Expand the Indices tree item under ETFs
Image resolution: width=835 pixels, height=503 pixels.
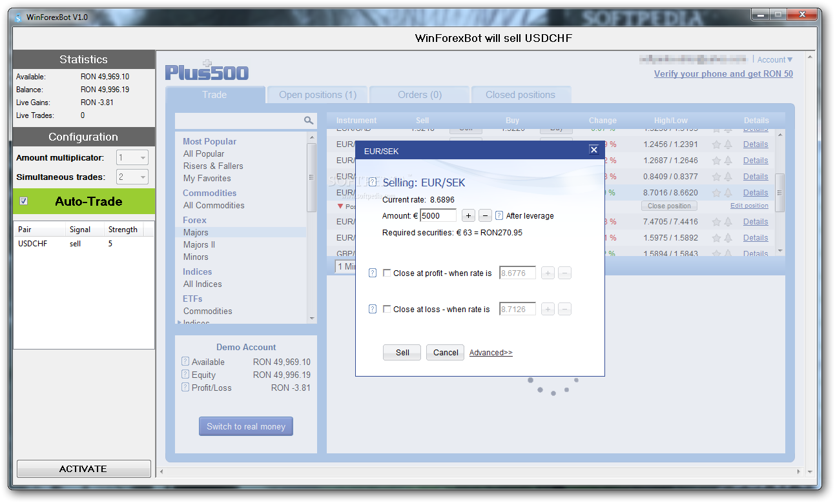pos(180,322)
